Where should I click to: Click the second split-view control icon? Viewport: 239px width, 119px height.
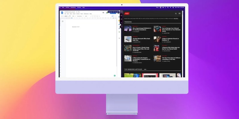tap(122, 15)
